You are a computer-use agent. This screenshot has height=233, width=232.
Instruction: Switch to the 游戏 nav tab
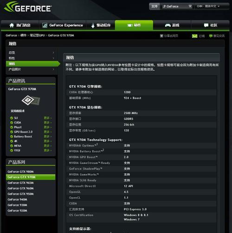point(172,25)
